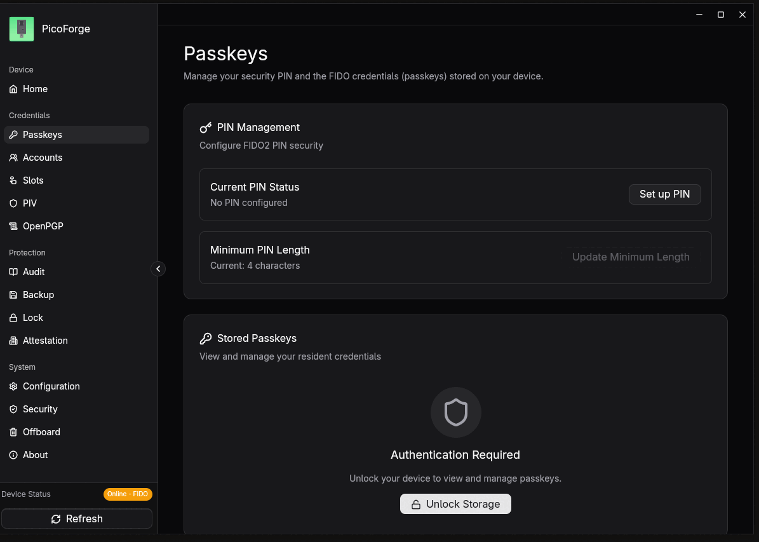The width and height of the screenshot is (759, 542).
Task: Open the Home page
Action: coord(76,89)
